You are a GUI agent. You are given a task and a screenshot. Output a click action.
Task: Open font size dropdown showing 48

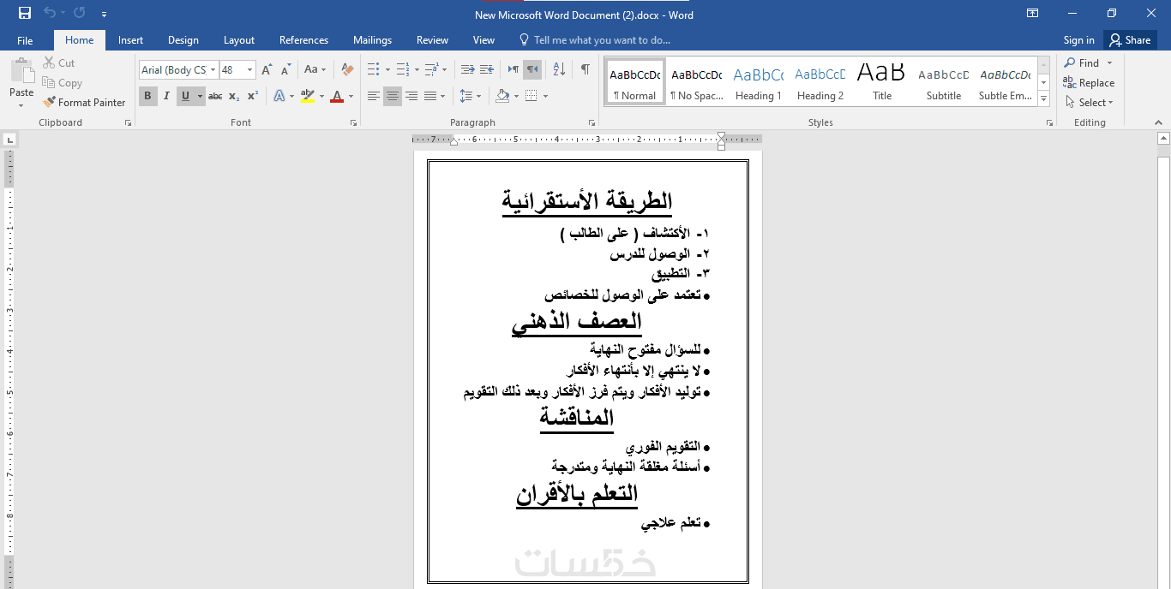pos(249,69)
